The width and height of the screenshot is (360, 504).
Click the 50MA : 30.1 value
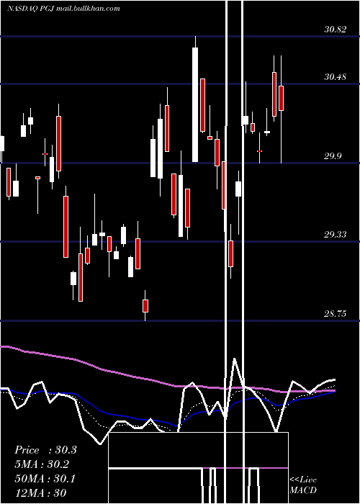pyautogui.click(x=45, y=479)
